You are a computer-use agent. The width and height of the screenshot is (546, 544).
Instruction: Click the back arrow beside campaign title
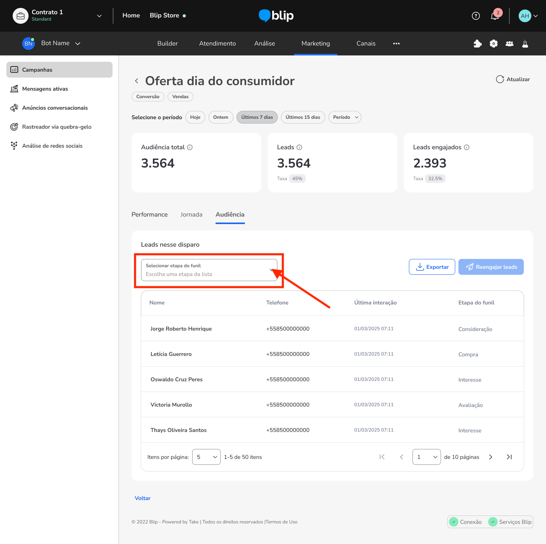click(137, 81)
